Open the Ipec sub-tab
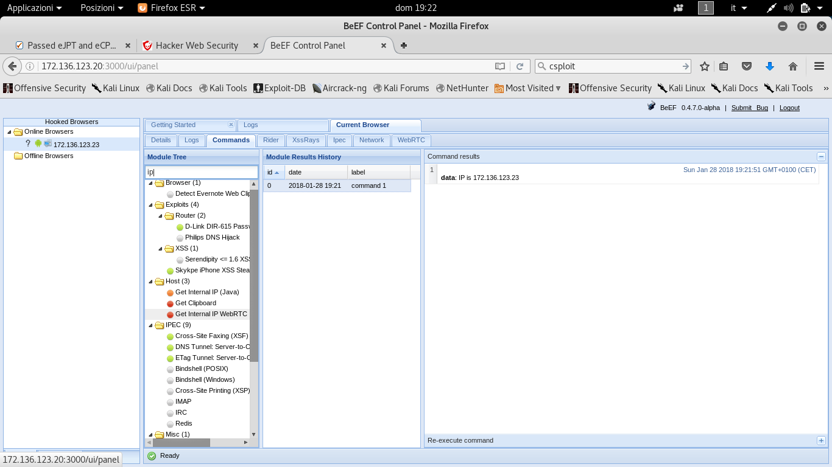The height and width of the screenshot is (467, 832). pyautogui.click(x=339, y=140)
